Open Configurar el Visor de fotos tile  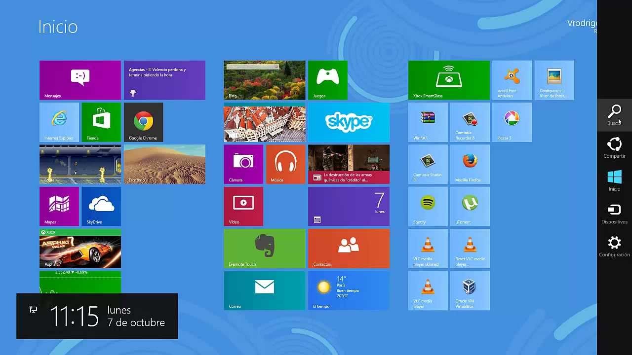[554, 80]
